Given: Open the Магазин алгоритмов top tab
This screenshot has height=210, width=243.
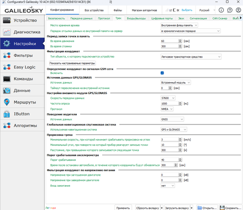Looking at the screenshot, I should click(144, 11).
